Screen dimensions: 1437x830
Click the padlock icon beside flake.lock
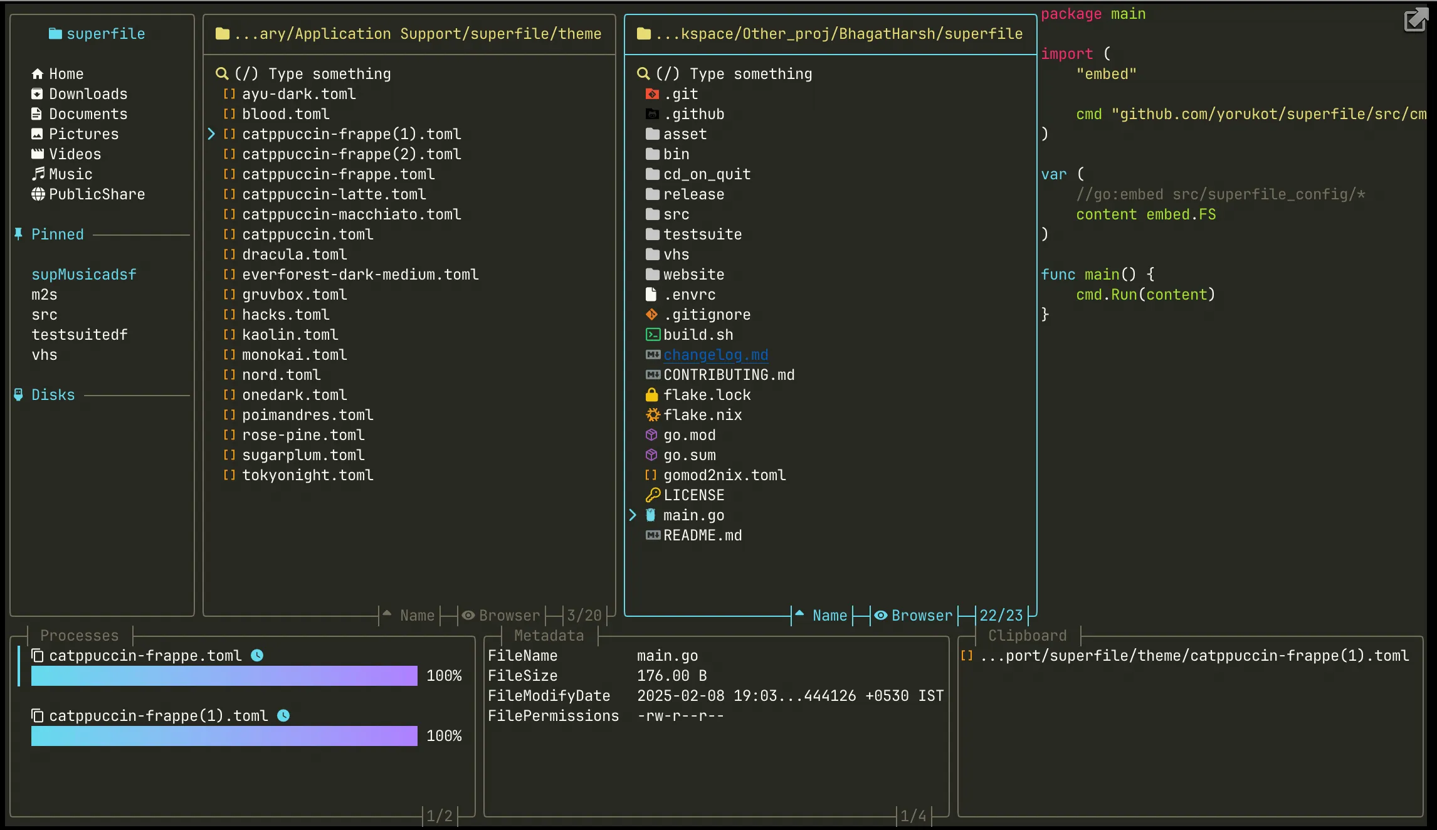point(652,395)
